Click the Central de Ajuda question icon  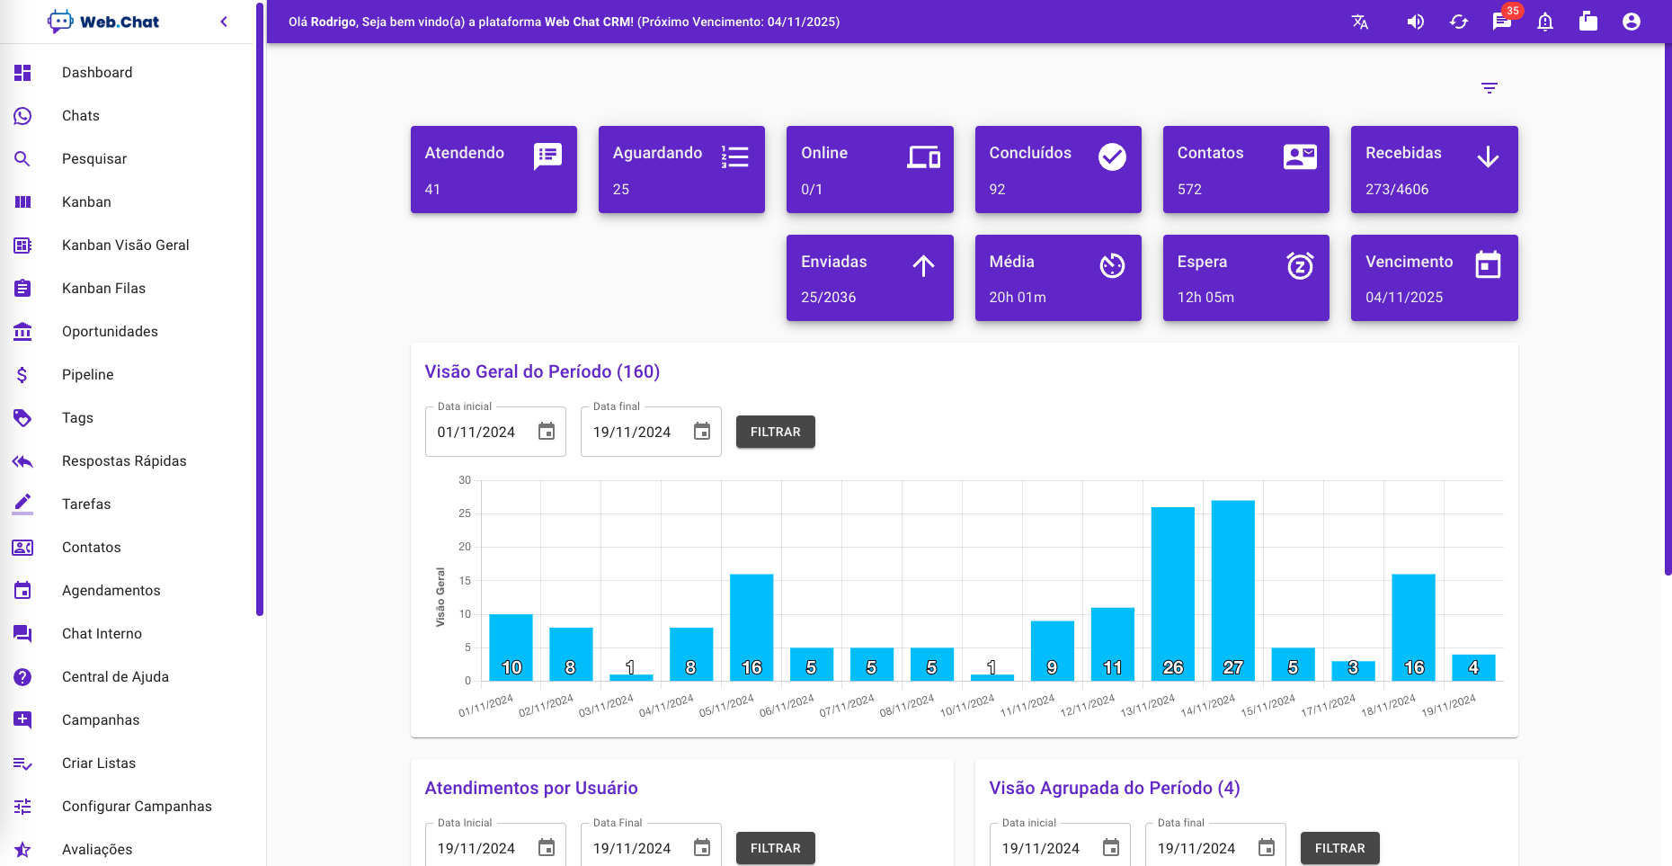(x=22, y=677)
